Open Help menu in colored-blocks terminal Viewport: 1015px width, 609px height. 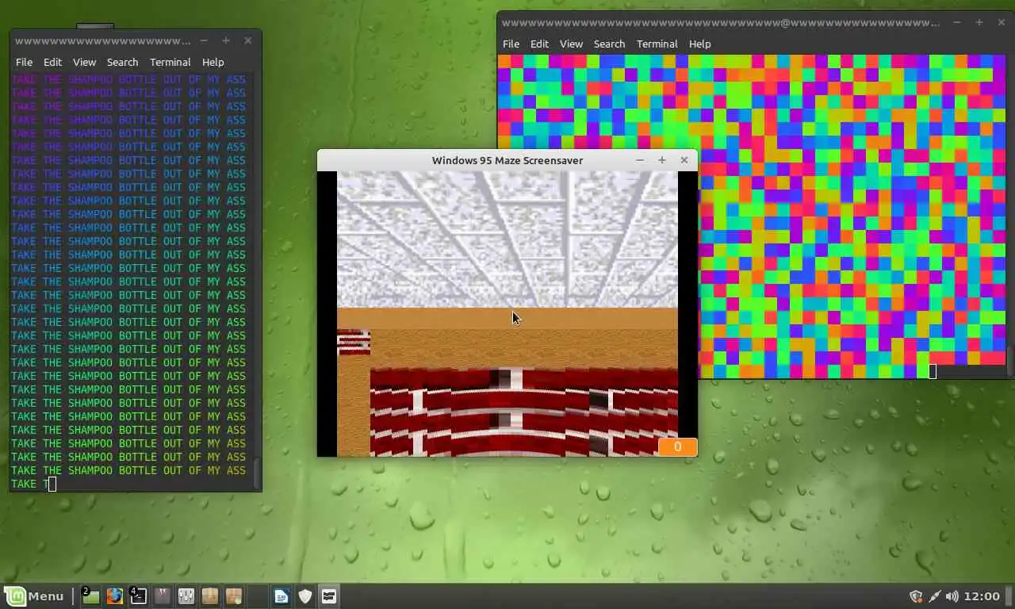(x=699, y=44)
